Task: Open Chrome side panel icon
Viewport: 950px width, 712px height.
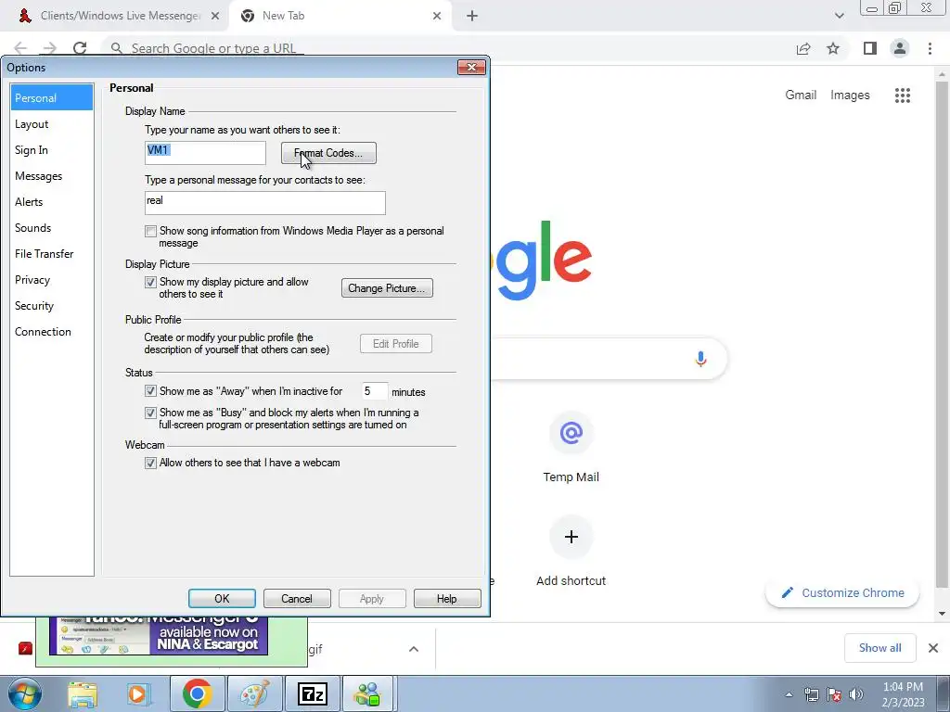Action: pyautogui.click(x=870, y=48)
